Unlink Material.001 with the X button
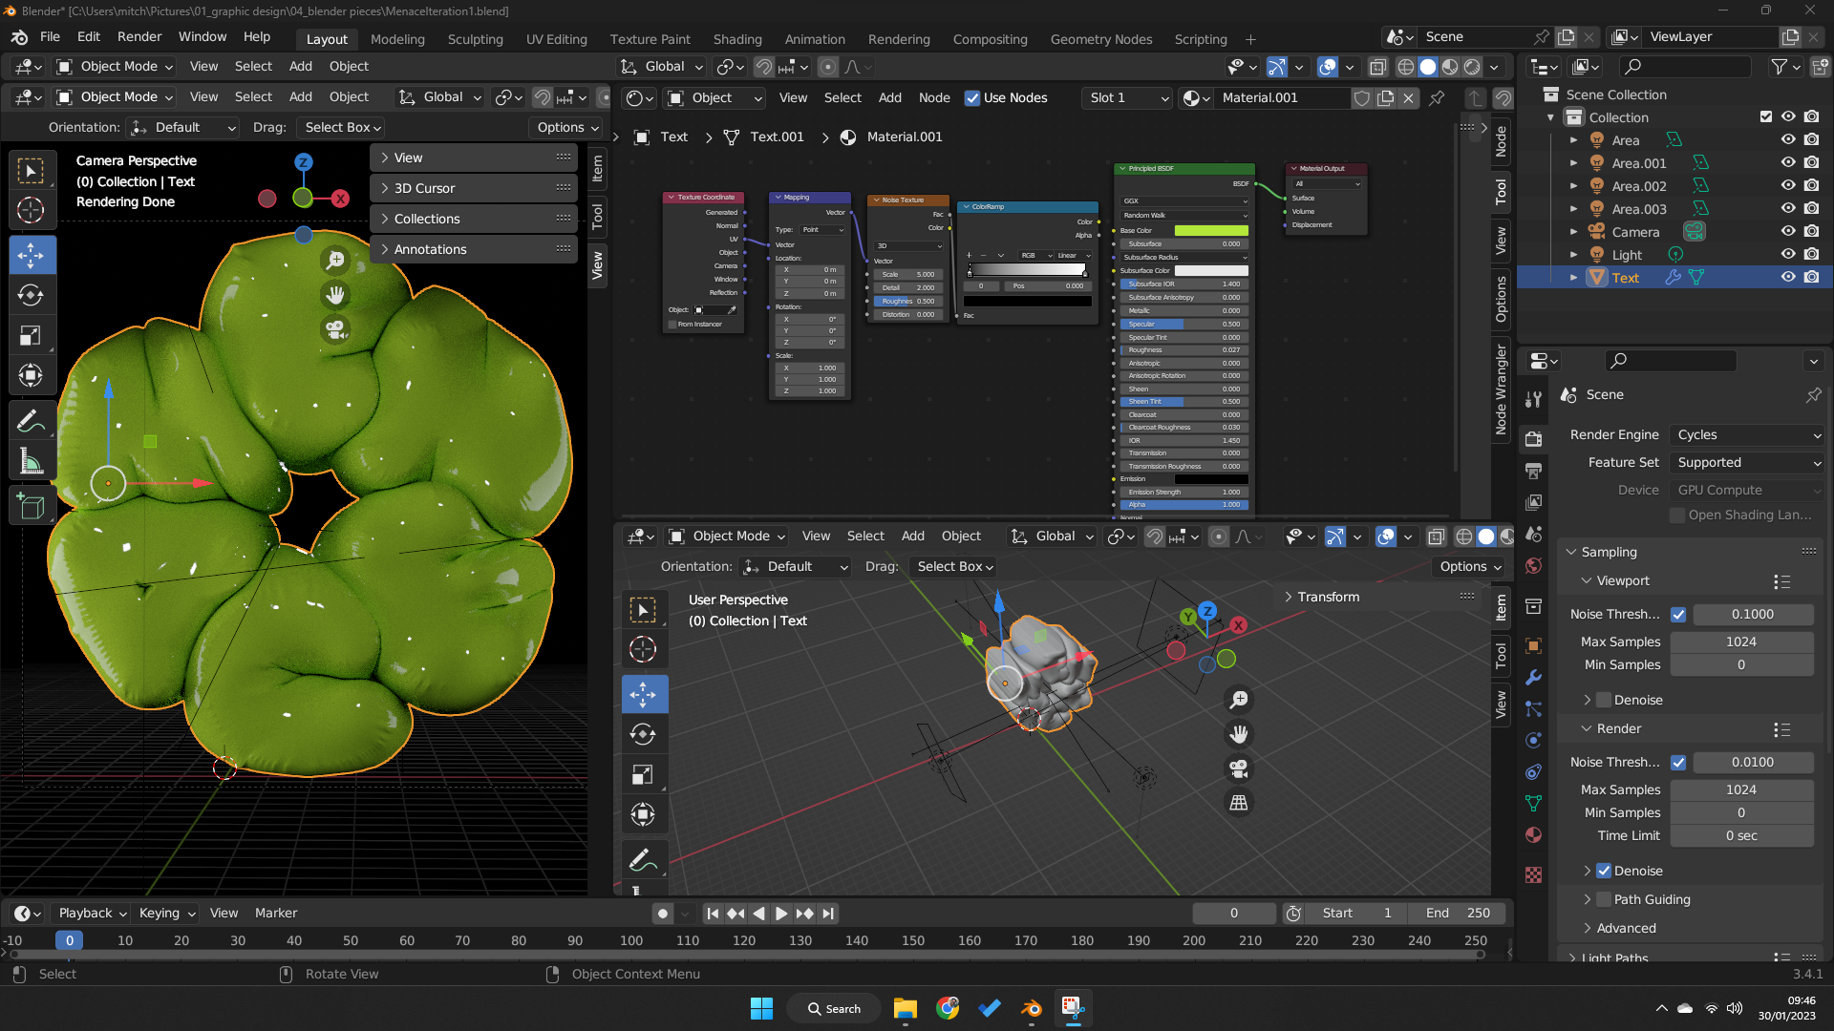Viewport: 1834px width, 1031px height. point(1409,97)
